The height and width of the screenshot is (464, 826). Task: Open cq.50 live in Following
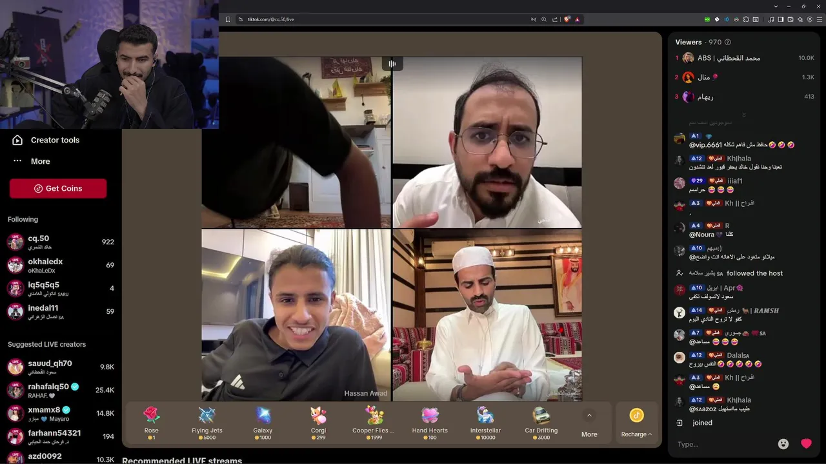point(61,242)
